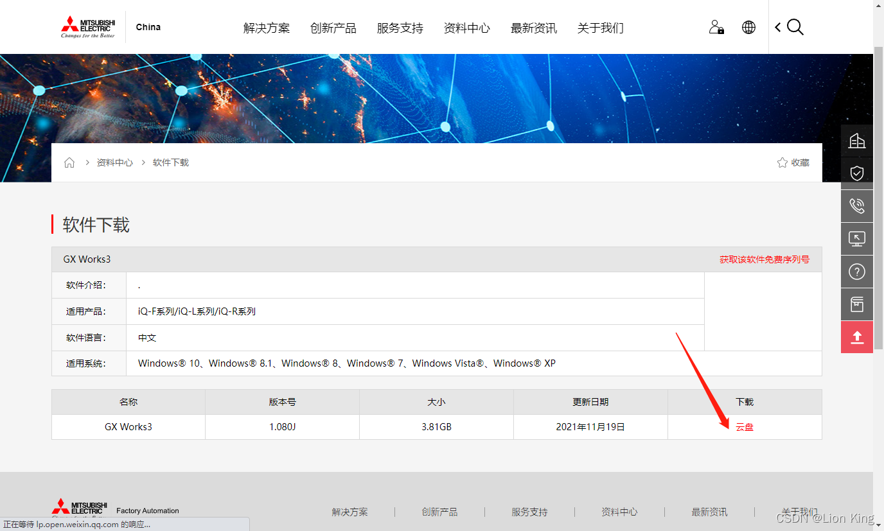Open 资料中心 menu in top navigation
Image resolution: width=884 pixels, height=531 pixels.
467,28
